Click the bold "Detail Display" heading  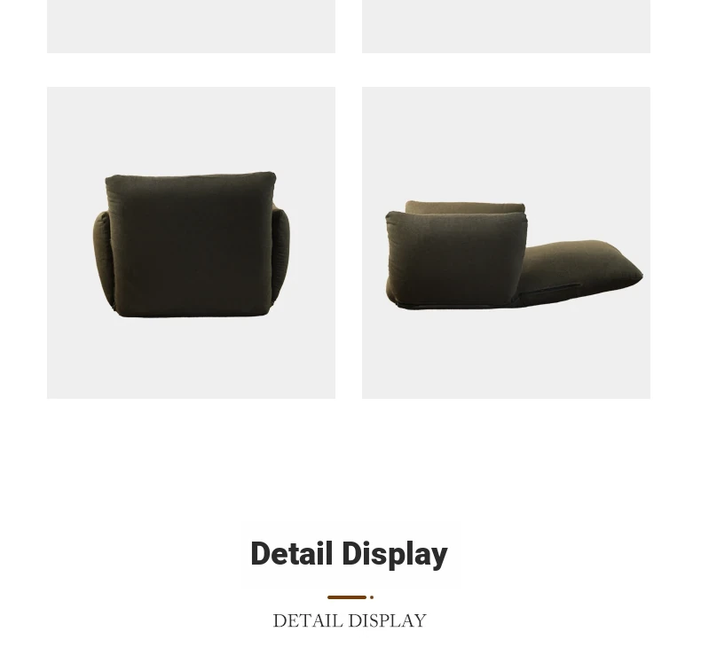349,554
